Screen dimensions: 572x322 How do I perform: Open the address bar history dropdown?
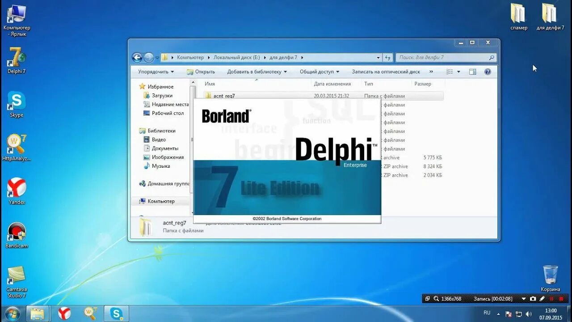[378, 57]
